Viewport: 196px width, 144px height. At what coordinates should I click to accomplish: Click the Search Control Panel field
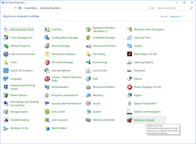(175, 8)
